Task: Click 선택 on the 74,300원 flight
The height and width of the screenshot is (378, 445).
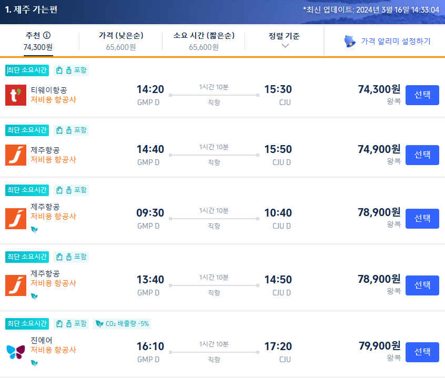Action: point(423,95)
